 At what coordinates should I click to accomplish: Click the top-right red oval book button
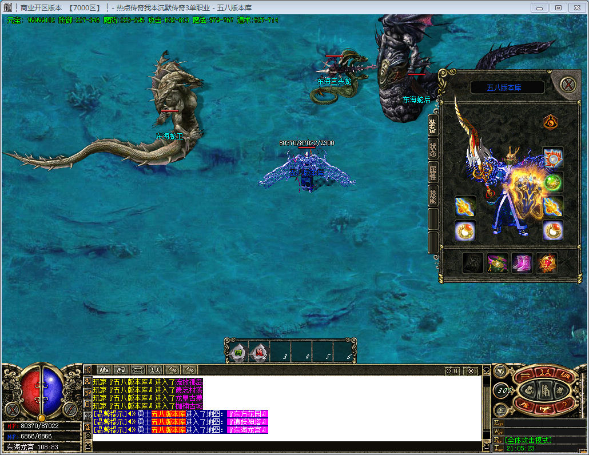point(564,376)
